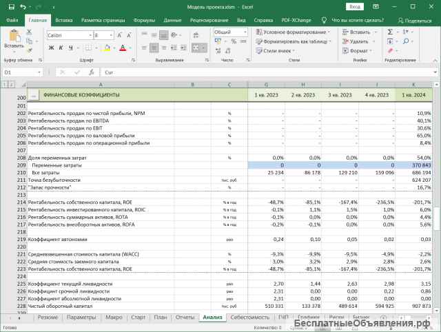Click the yellow fill color swatch
This screenshot has width=441, height=332.
107,48
